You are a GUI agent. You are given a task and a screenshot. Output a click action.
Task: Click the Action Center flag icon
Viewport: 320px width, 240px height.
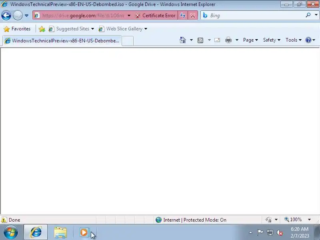point(260,232)
